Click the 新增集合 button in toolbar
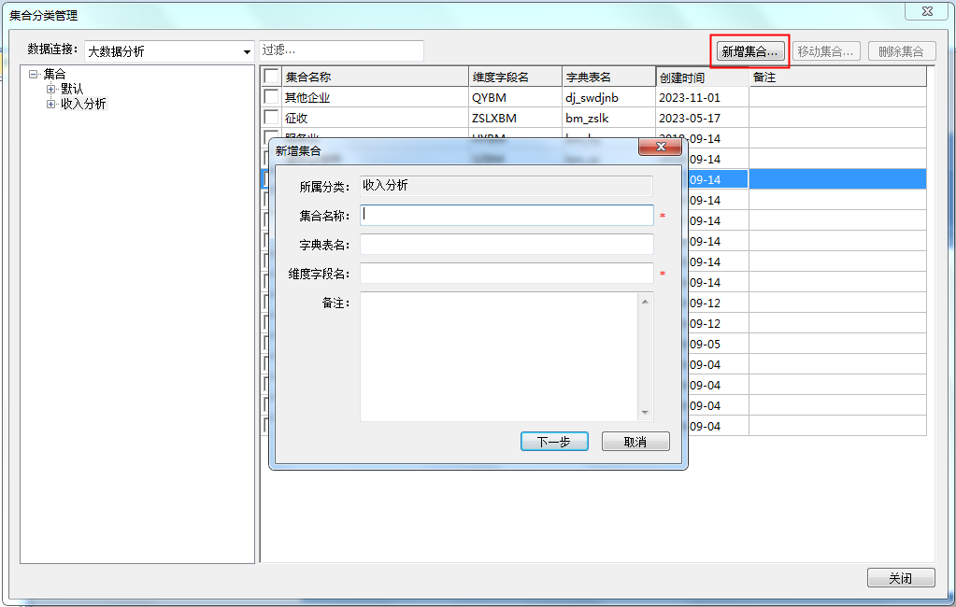 click(x=749, y=51)
